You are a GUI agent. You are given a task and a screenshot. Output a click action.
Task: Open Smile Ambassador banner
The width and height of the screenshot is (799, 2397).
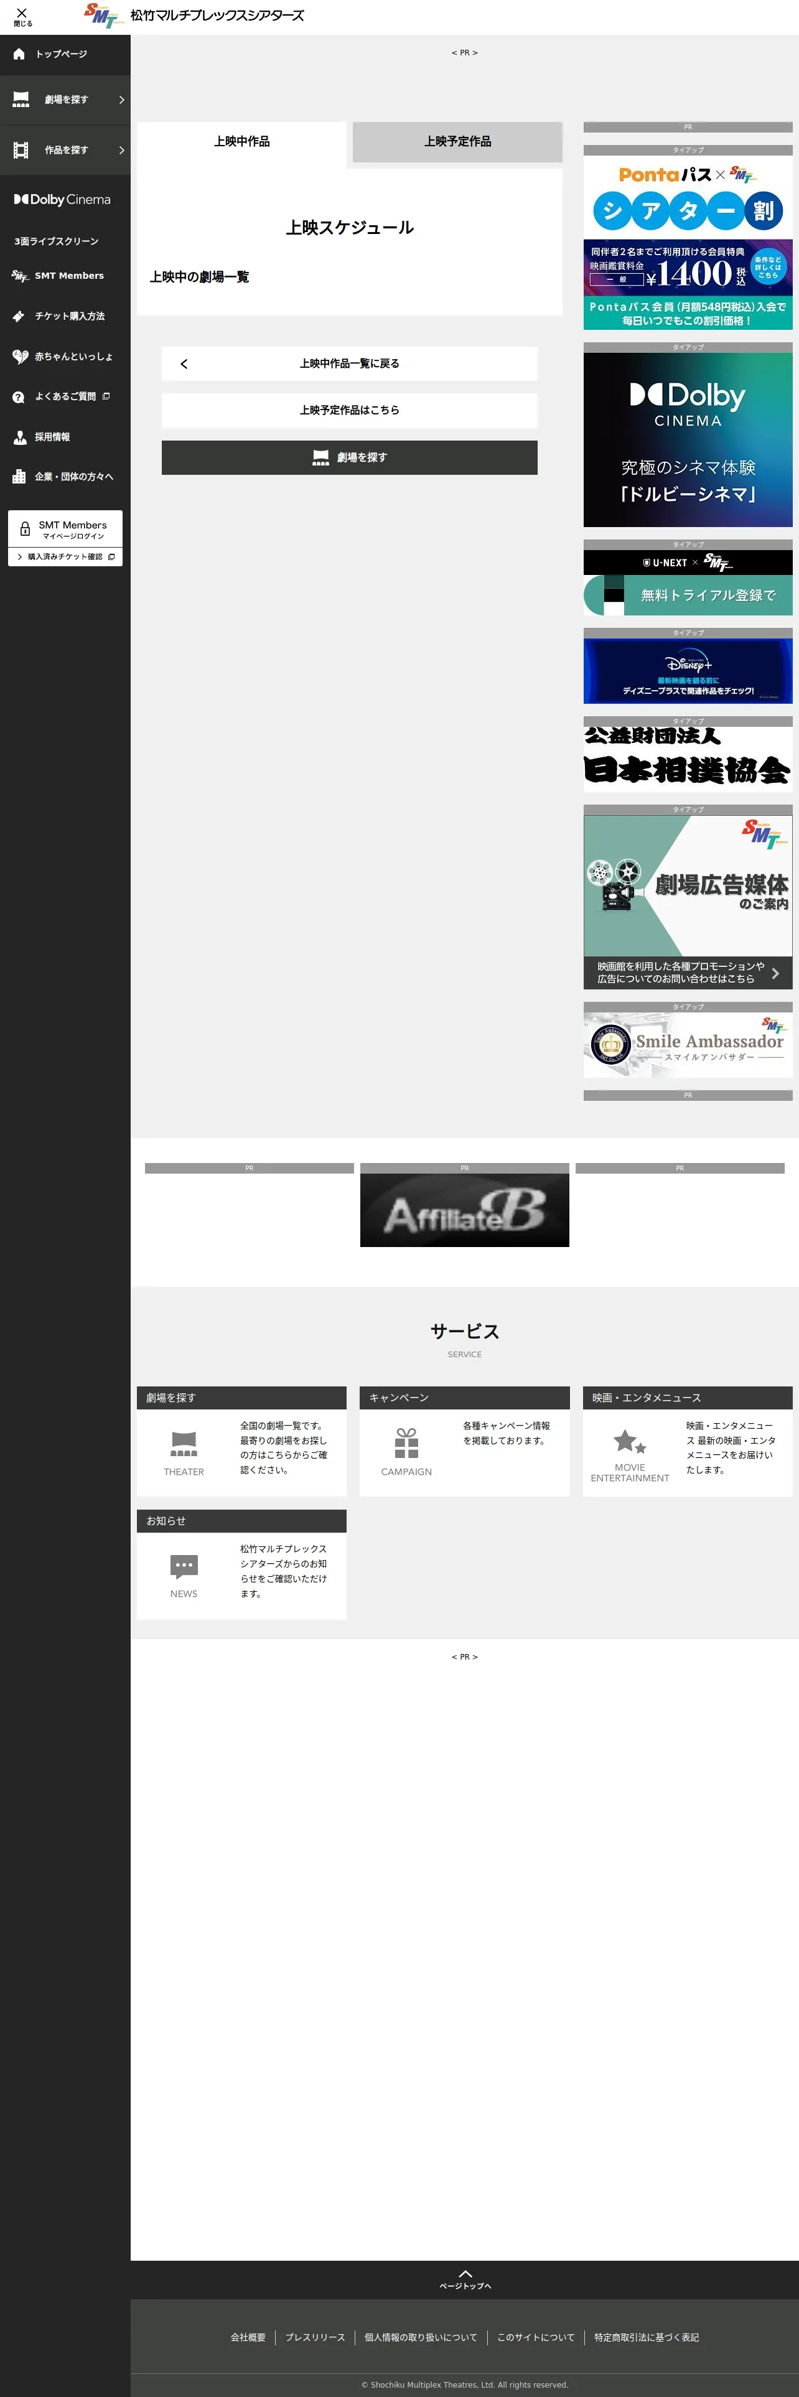click(688, 1045)
